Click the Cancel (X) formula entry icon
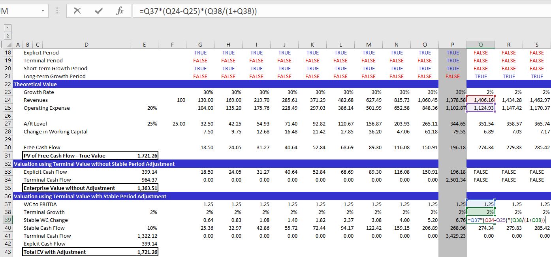Screen dimensions: 551x257 77,11
